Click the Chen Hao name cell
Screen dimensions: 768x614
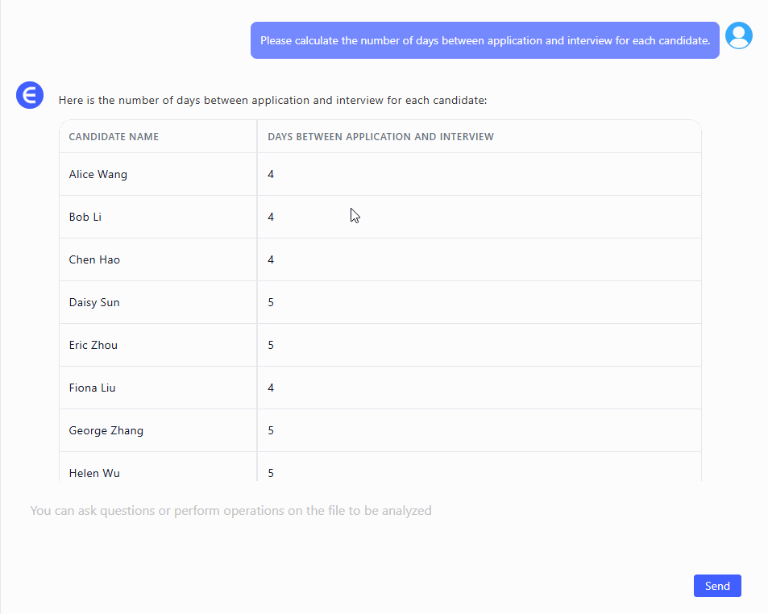[x=94, y=260]
